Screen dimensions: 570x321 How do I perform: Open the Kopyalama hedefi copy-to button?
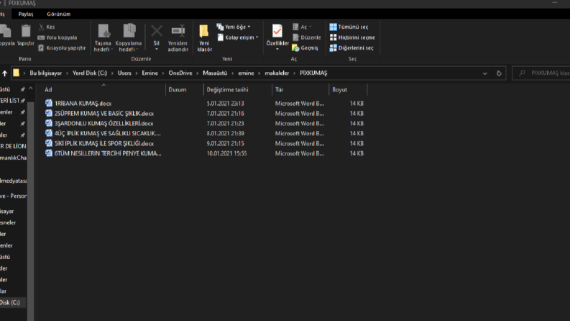[129, 38]
